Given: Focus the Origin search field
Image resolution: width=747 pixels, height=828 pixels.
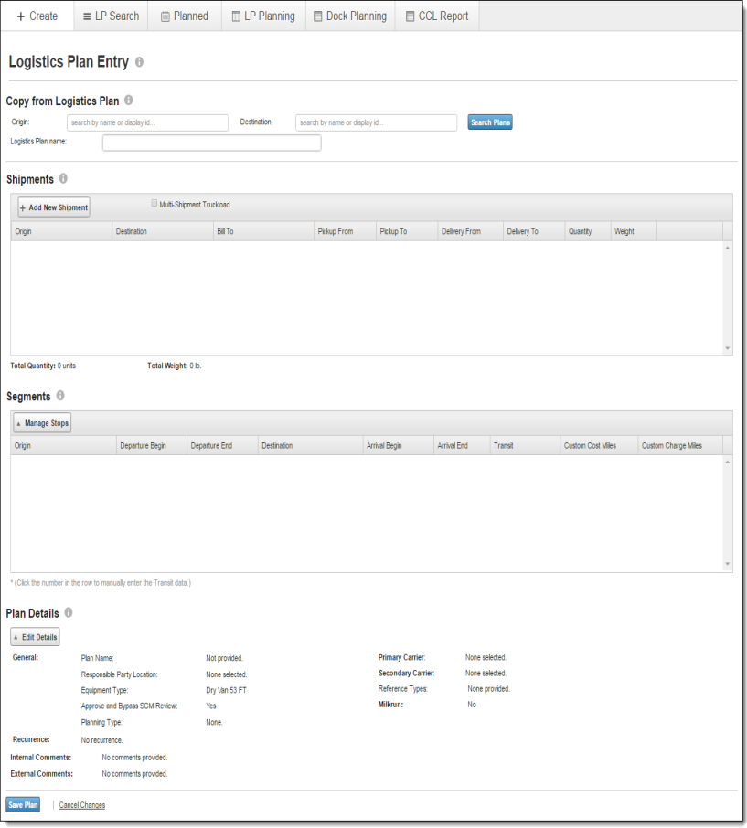Looking at the screenshot, I should (x=147, y=122).
